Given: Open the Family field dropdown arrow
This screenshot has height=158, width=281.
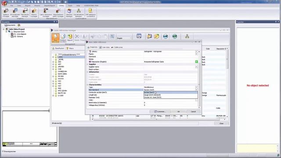Looking at the screenshot, I should point(196,54).
